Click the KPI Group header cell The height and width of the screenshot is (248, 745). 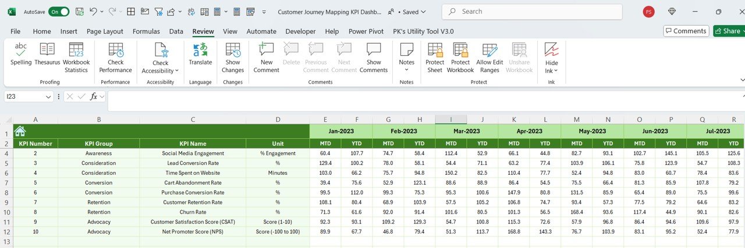[99, 143]
